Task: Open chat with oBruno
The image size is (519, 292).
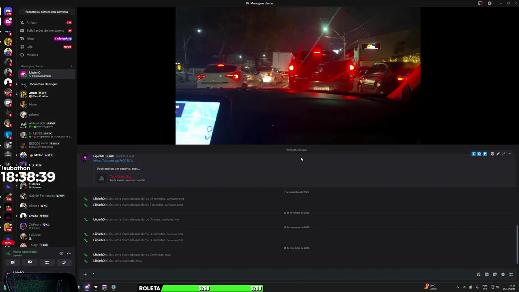Action: tap(47, 206)
